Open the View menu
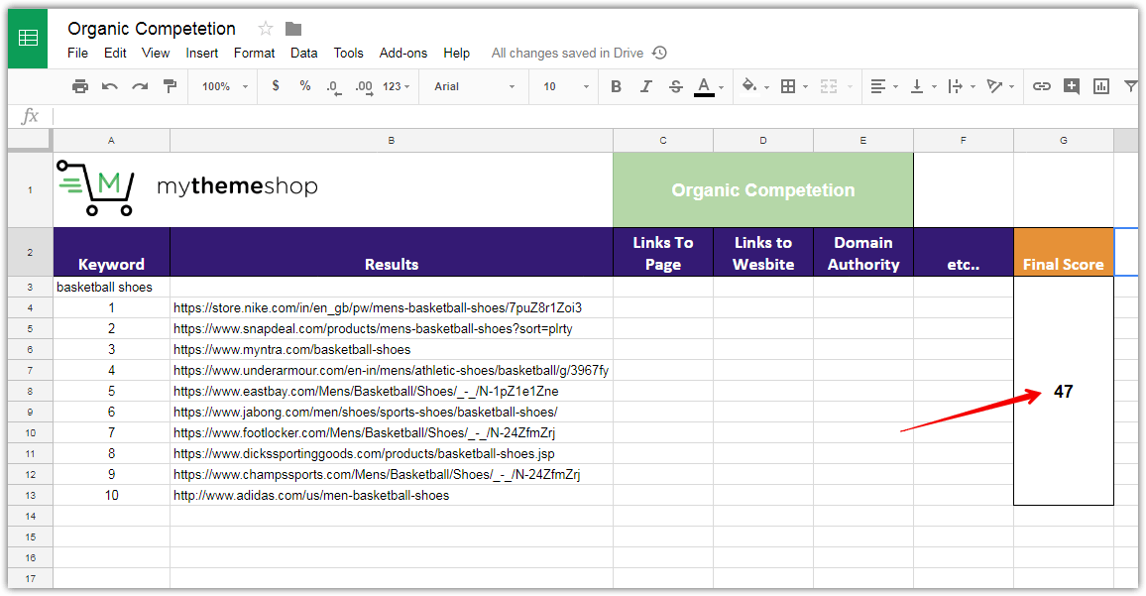 [156, 53]
